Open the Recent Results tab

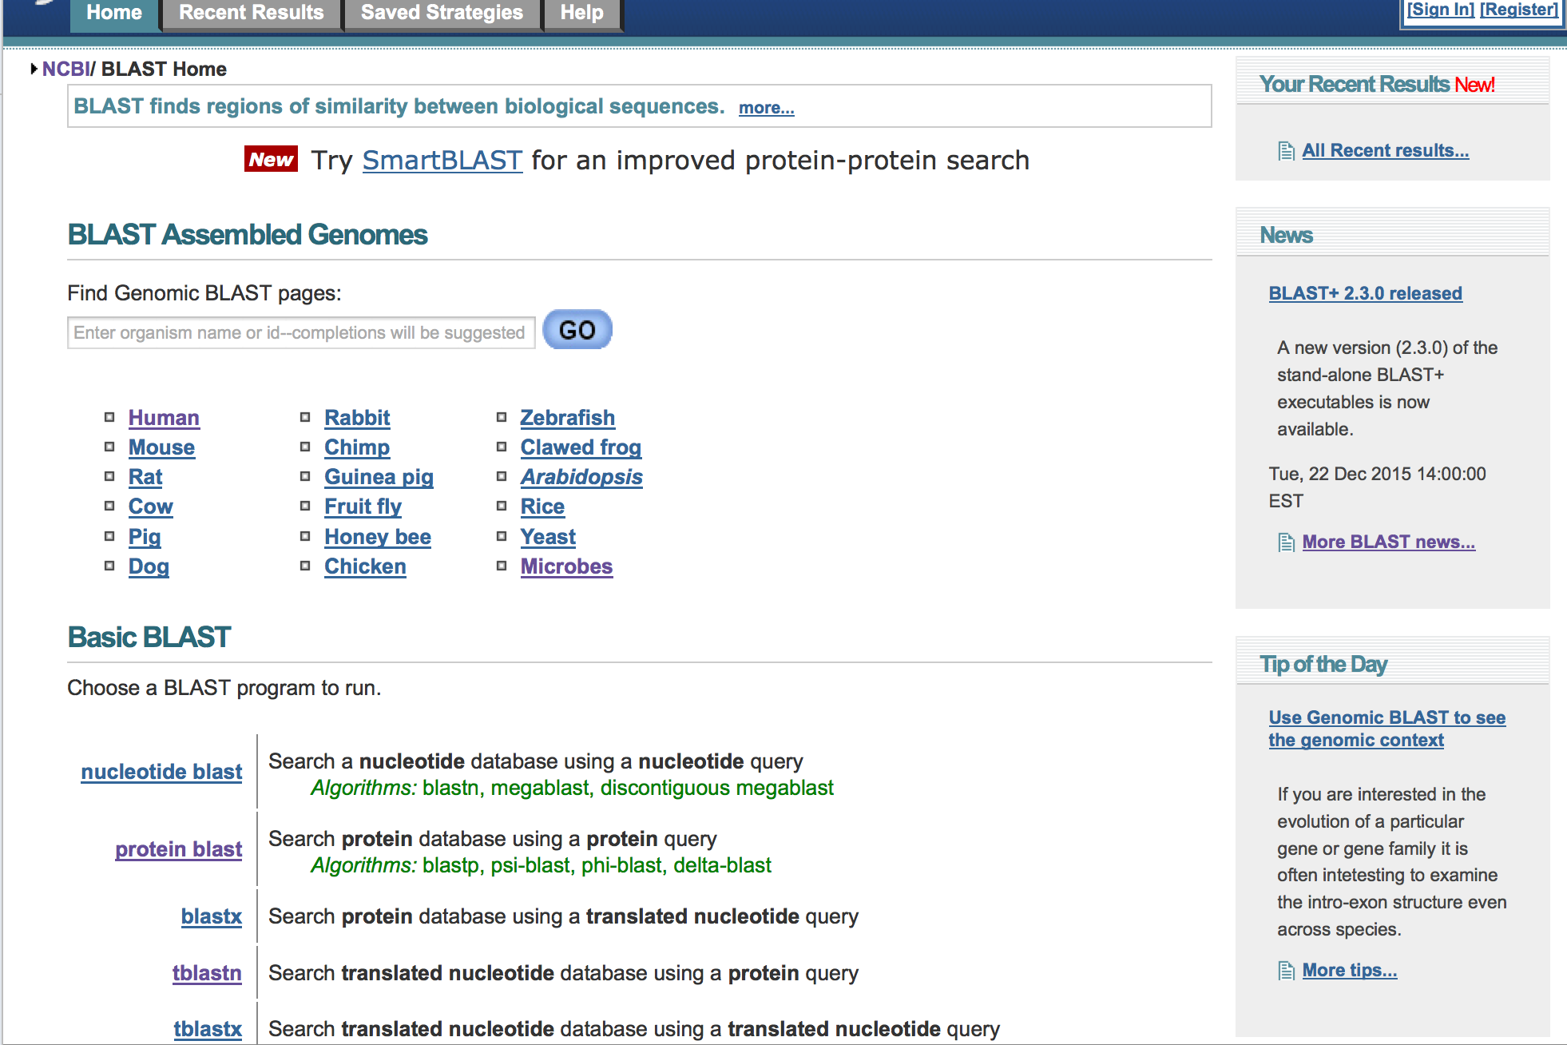click(252, 14)
